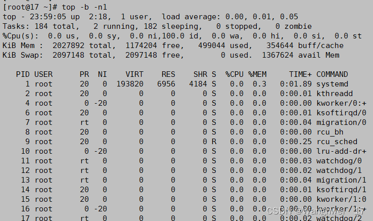Click the 'kworker/1:0' process name

click(x=341, y=199)
